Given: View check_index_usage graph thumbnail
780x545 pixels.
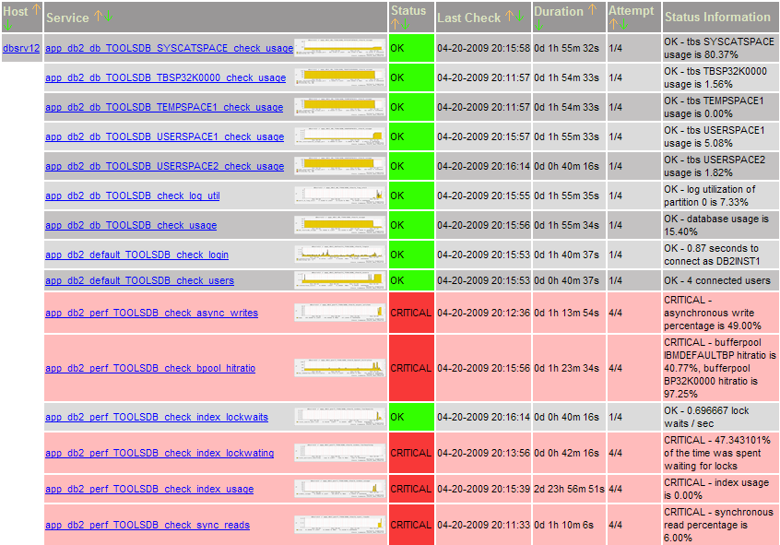Looking at the screenshot, I should (340, 489).
